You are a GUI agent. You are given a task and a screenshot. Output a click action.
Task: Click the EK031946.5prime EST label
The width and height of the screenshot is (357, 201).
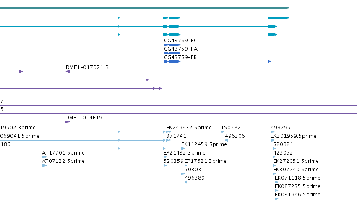(x=297, y=195)
